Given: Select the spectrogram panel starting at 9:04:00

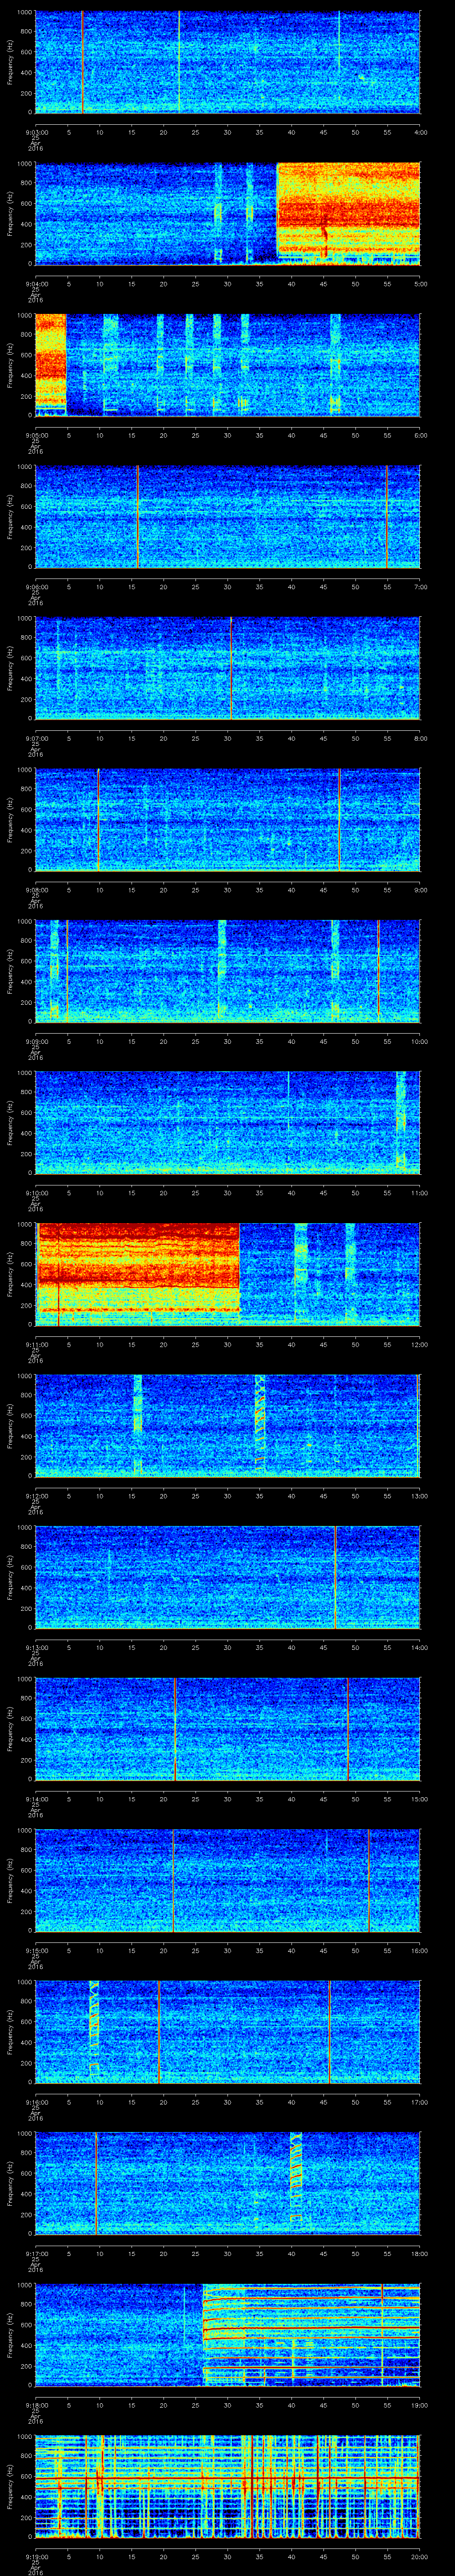Looking at the screenshot, I should tap(227, 213).
